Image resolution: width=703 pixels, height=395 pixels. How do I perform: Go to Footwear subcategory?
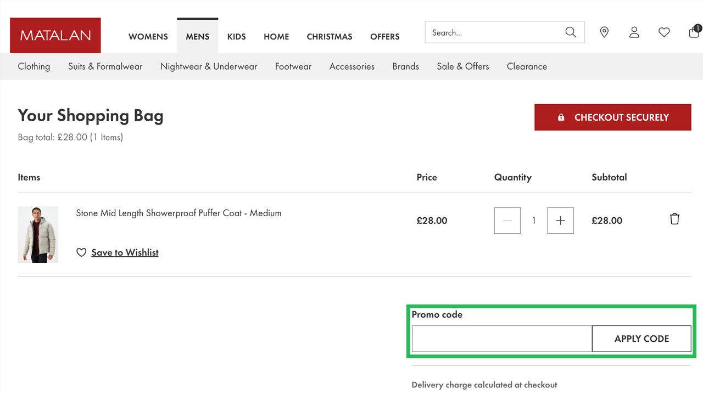[293, 66]
